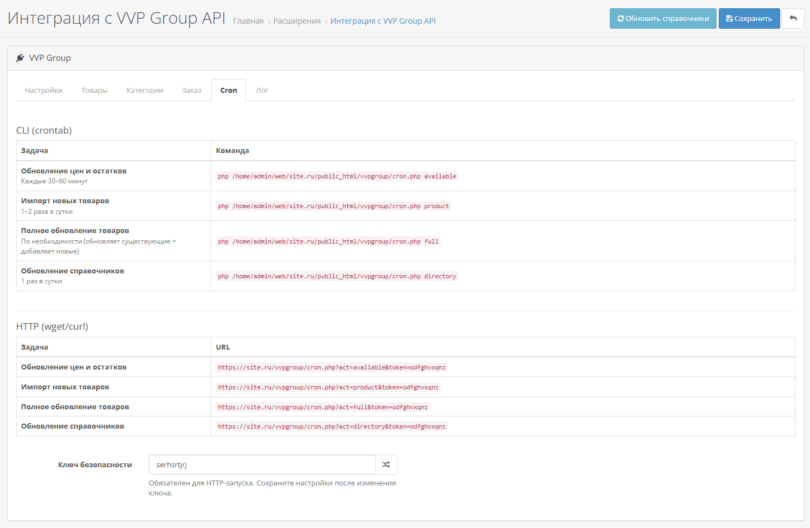Click HTTP table row 'Обновление справочников'
The height and width of the screenshot is (528, 810).
405,426
